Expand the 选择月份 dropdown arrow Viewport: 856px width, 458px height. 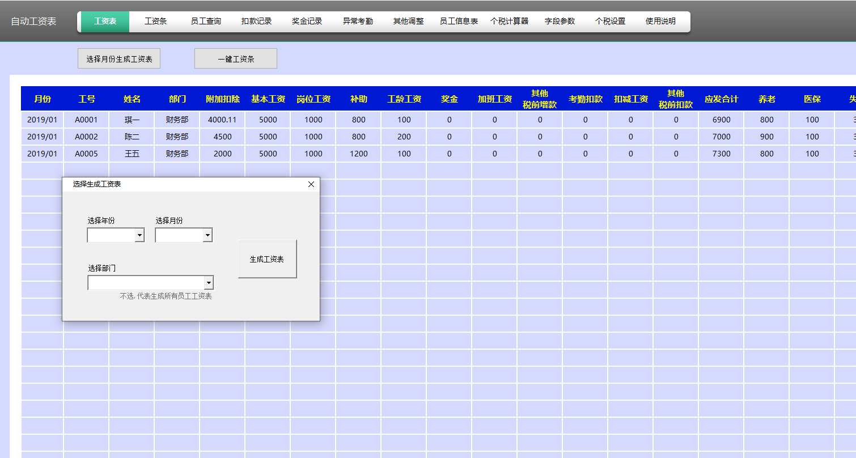(207, 235)
